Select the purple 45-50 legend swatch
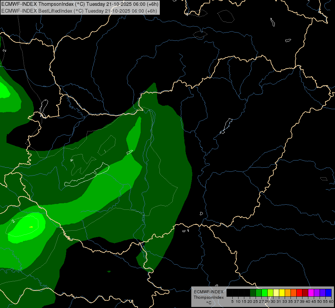Image resolution: width=335 pixels, height=308 pixels. [x=317, y=293]
